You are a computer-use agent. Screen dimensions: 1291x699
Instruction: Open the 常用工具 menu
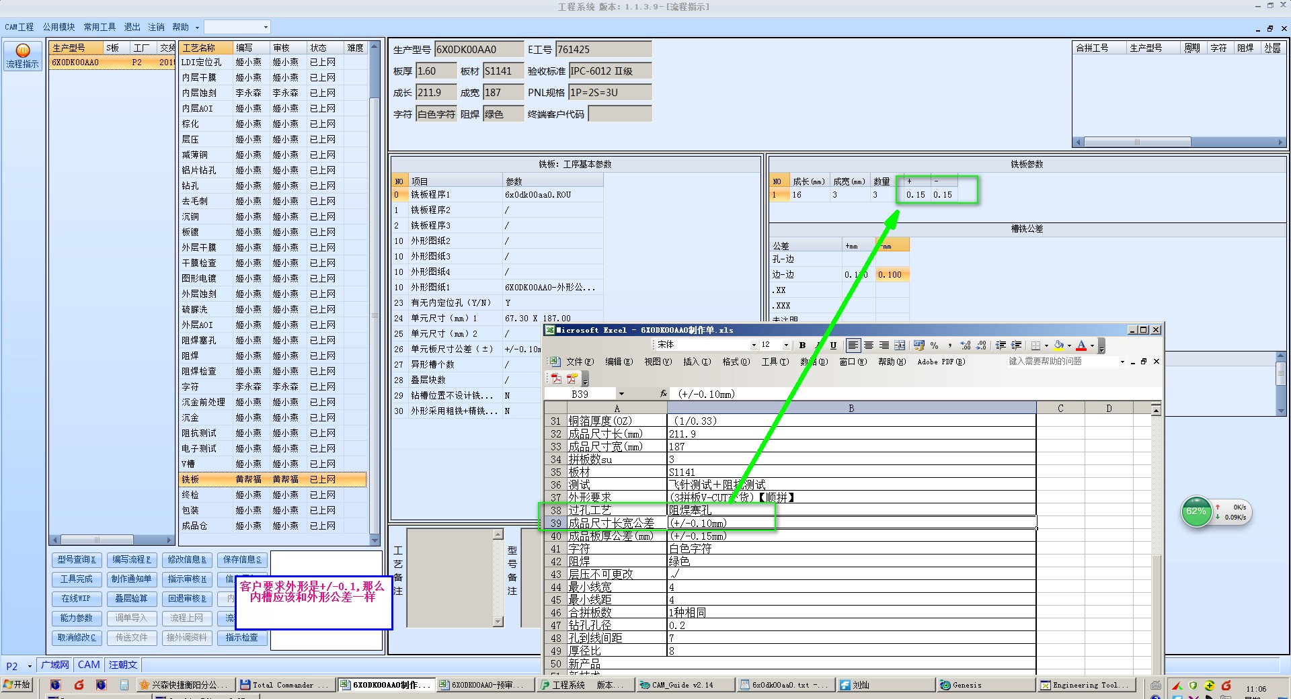pyautogui.click(x=100, y=27)
